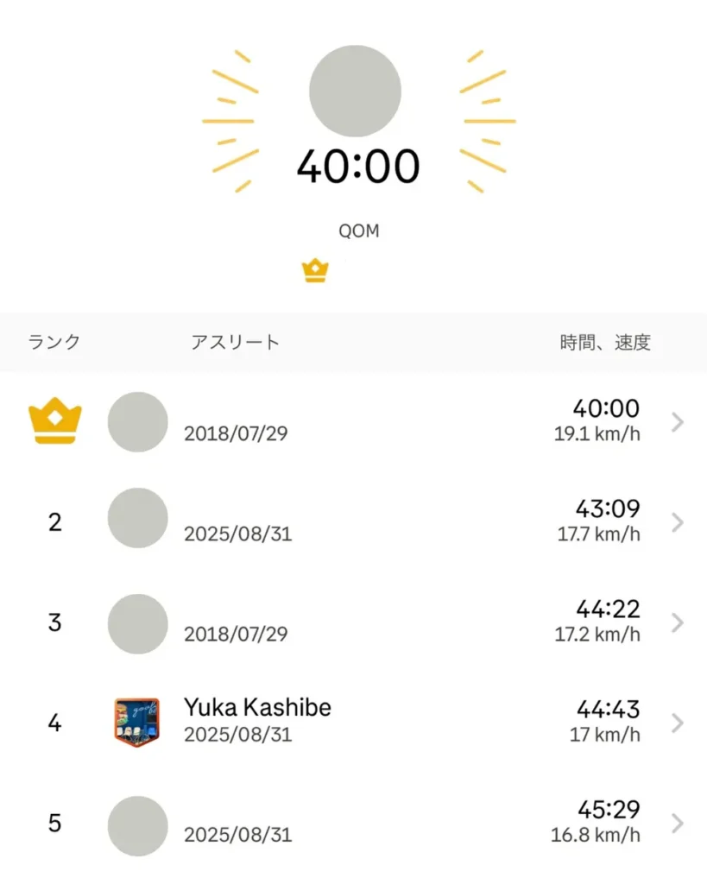The image size is (707, 884).
Task: Click the QOM label text
Action: (x=358, y=231)
